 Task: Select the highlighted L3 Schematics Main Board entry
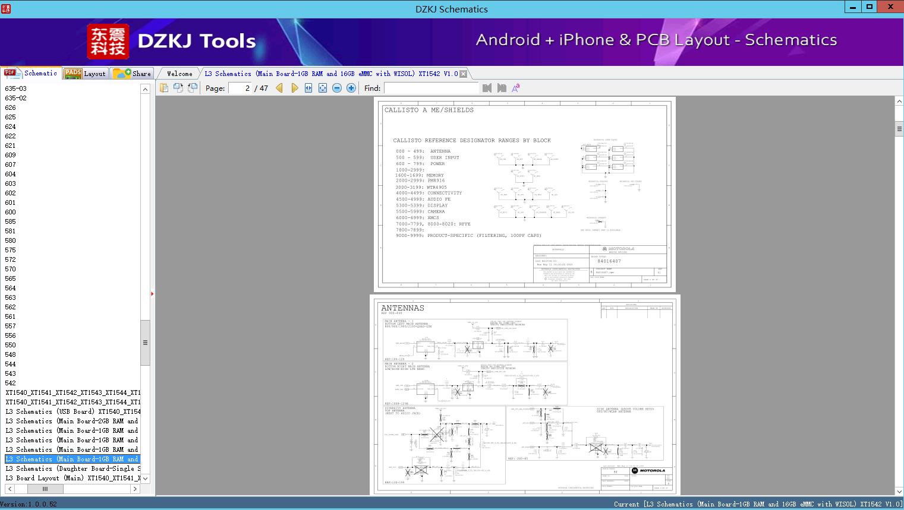pos(71,458)
